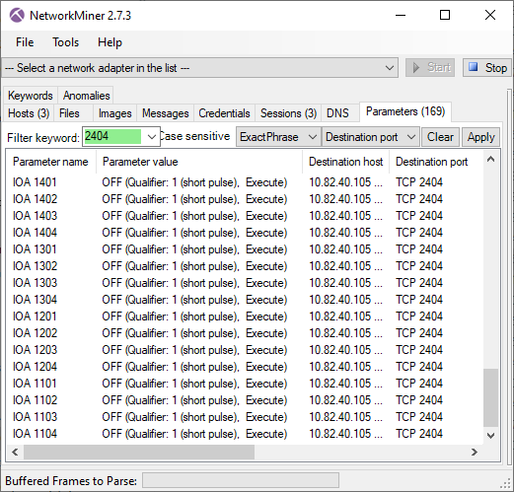514x492 pixels.
Task: Click the vertical scrollbar down arrow
Action: (491, 436)
